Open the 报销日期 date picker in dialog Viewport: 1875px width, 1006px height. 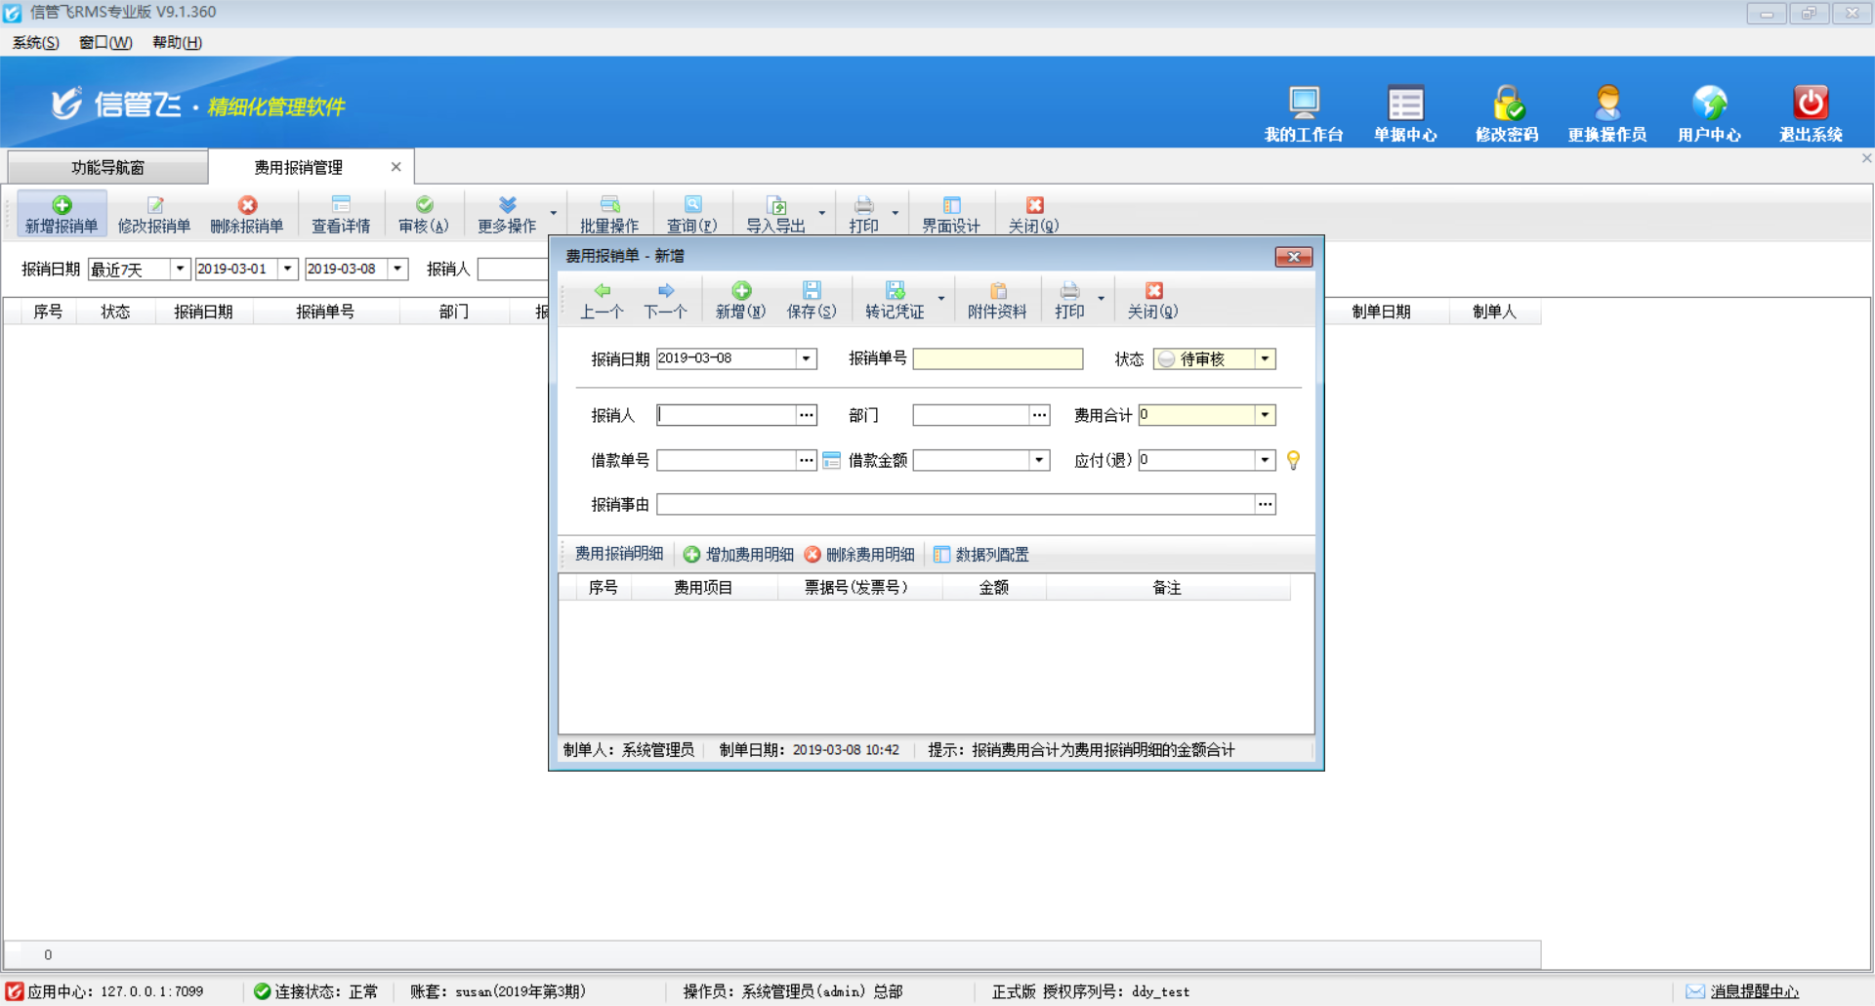click(x=806, y=359)
